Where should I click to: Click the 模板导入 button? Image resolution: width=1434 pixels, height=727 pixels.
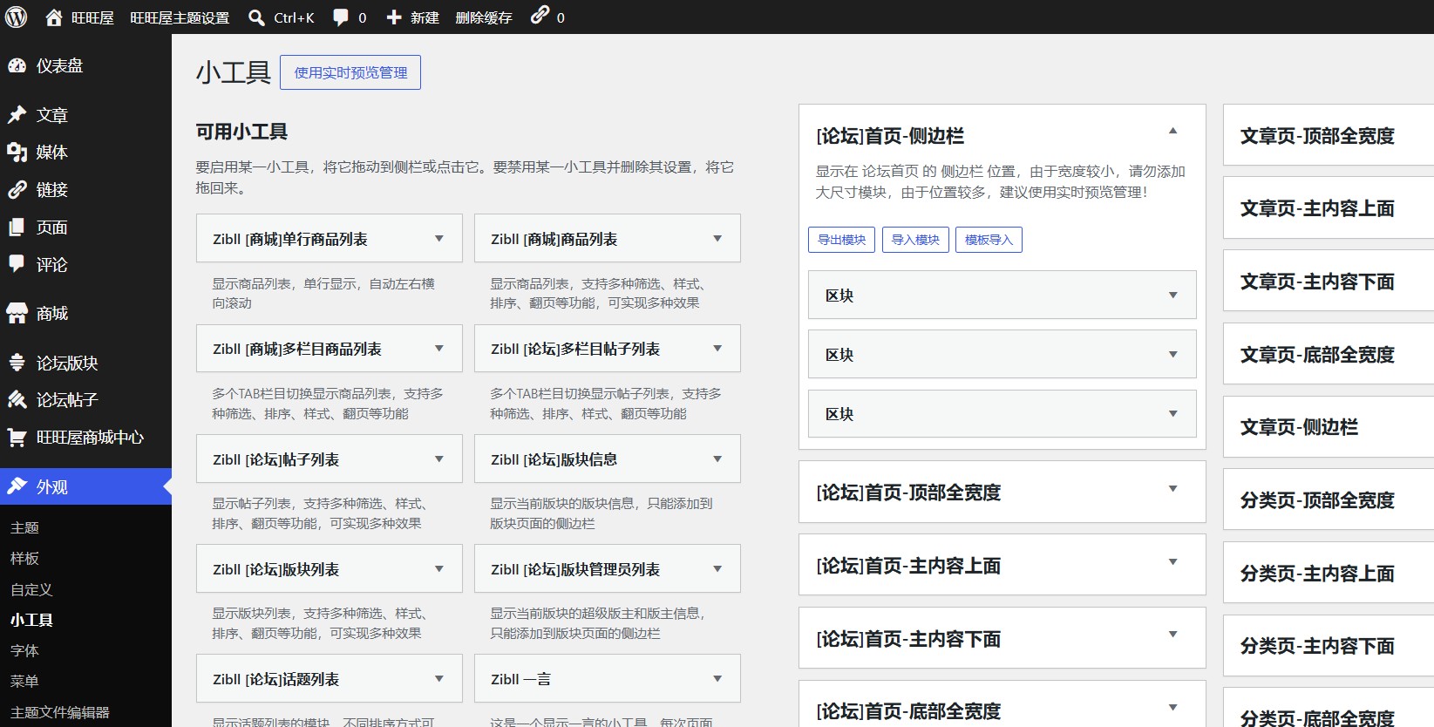tap(989, 240)
